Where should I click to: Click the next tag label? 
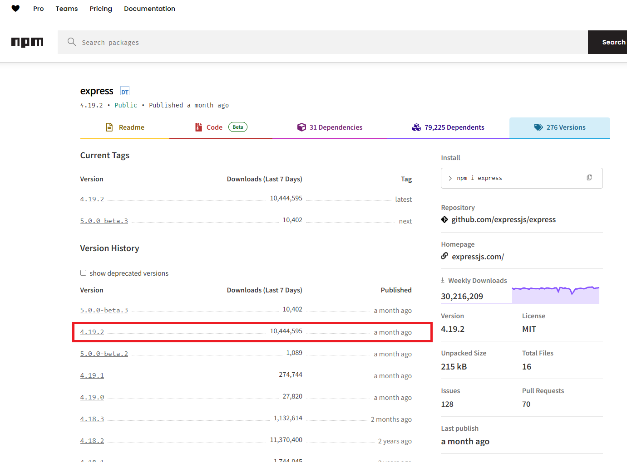(405, 221)
